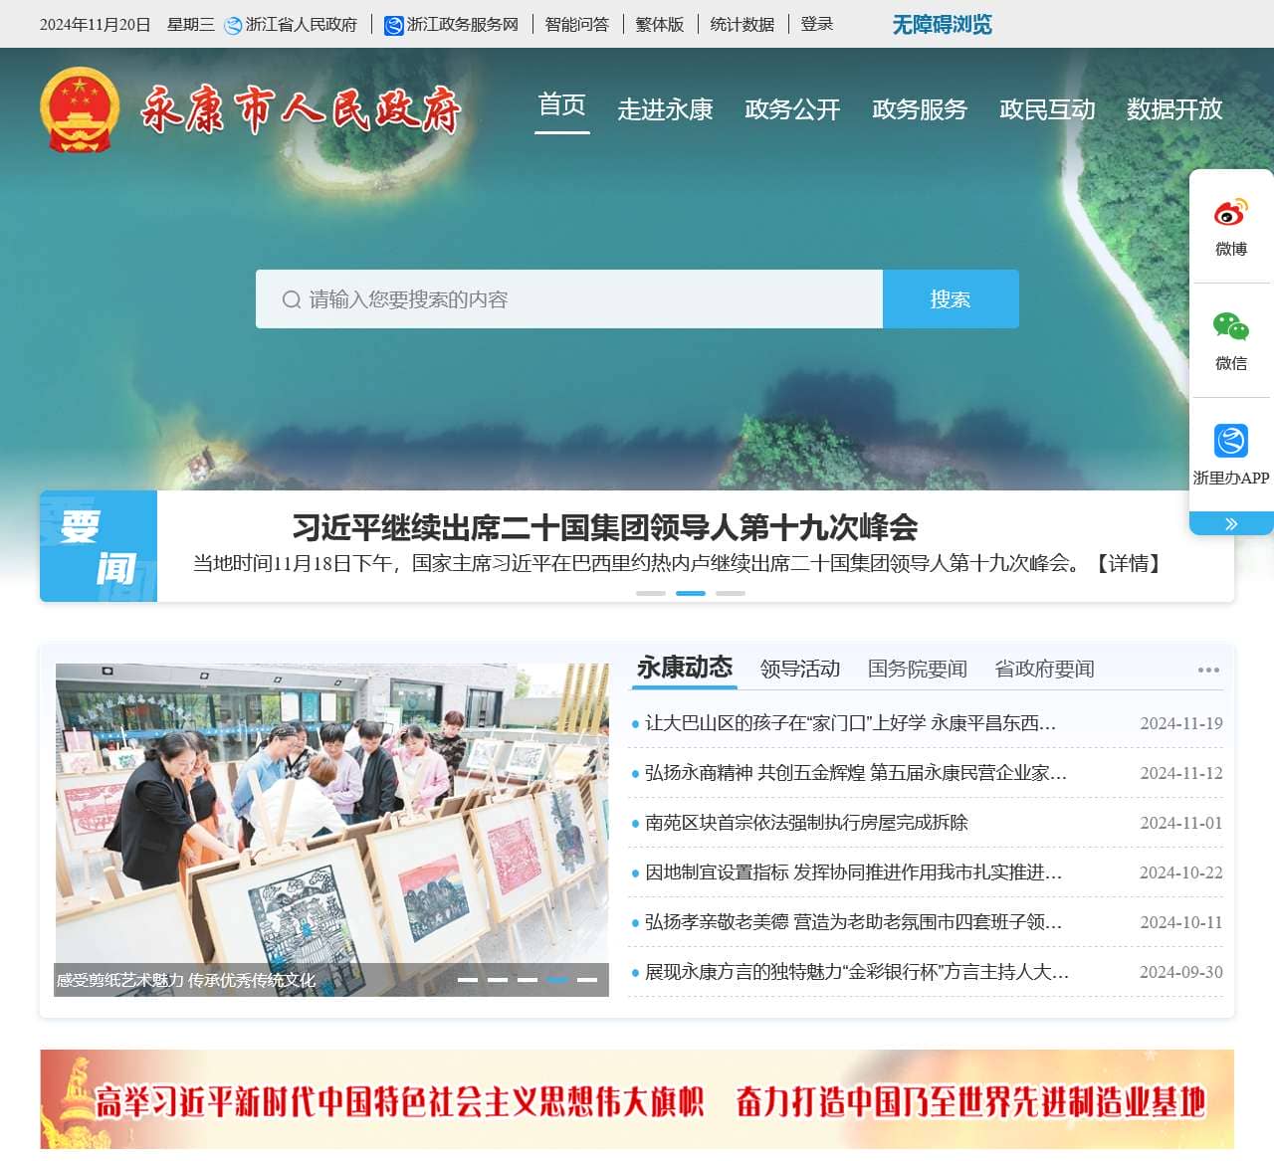Open the 智能问答 link
Image resolution: width=1274 pixels, height=1161 pixels.
577,25
